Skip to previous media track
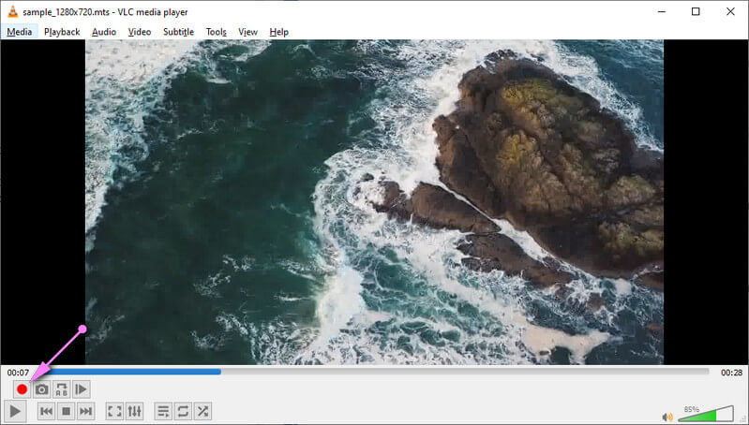 [46, 411]
